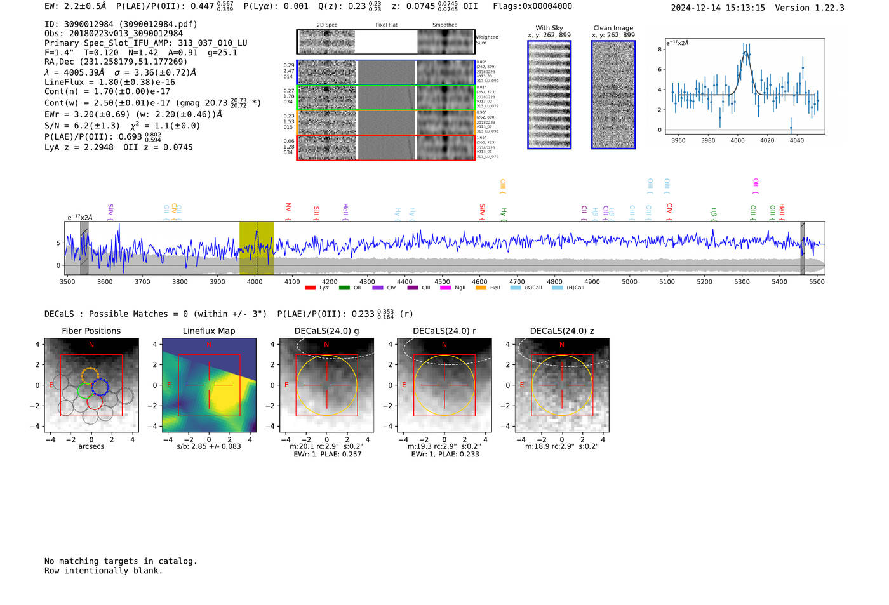The width and height of the screenshot is (889, 605).
Task: Click the 'Smoothed' column header
Action: click(445, 25)
